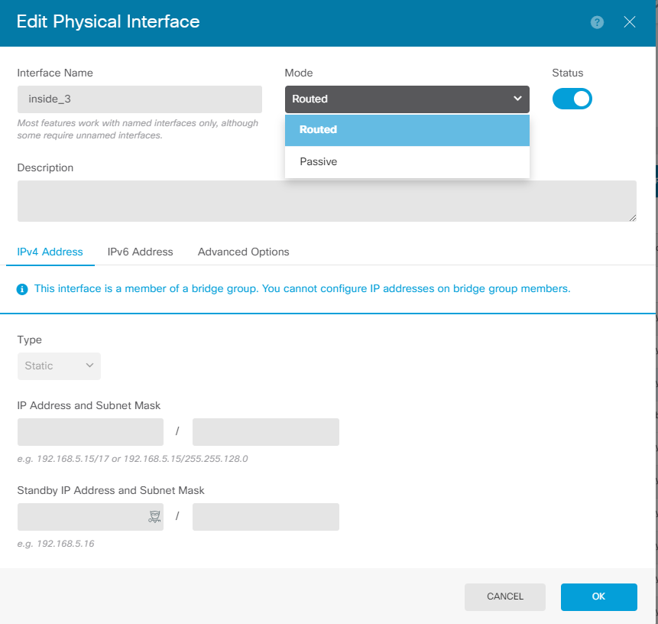658x624 pixels.
Task: Focus the Interface Name field
Action: click(140, 99)
